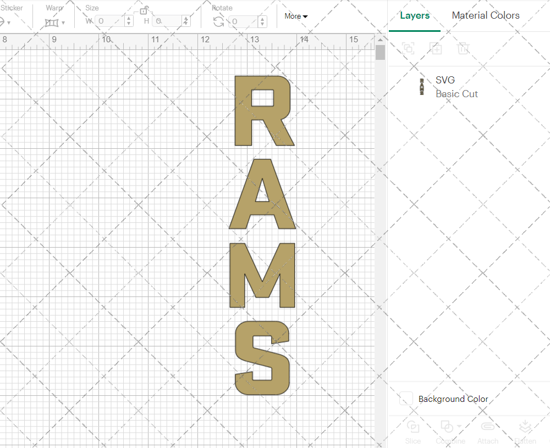Viewport: 550px width, 448px height.
Task: Click the Background Color label
Action: (x=453, y=399)
